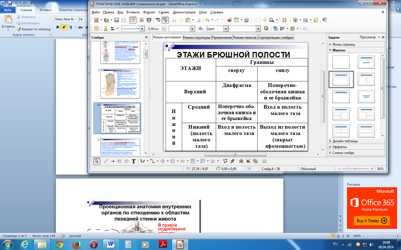Open the Просмотр dropdown in tasks pane

pyautogui.click(x=370, y=37)
